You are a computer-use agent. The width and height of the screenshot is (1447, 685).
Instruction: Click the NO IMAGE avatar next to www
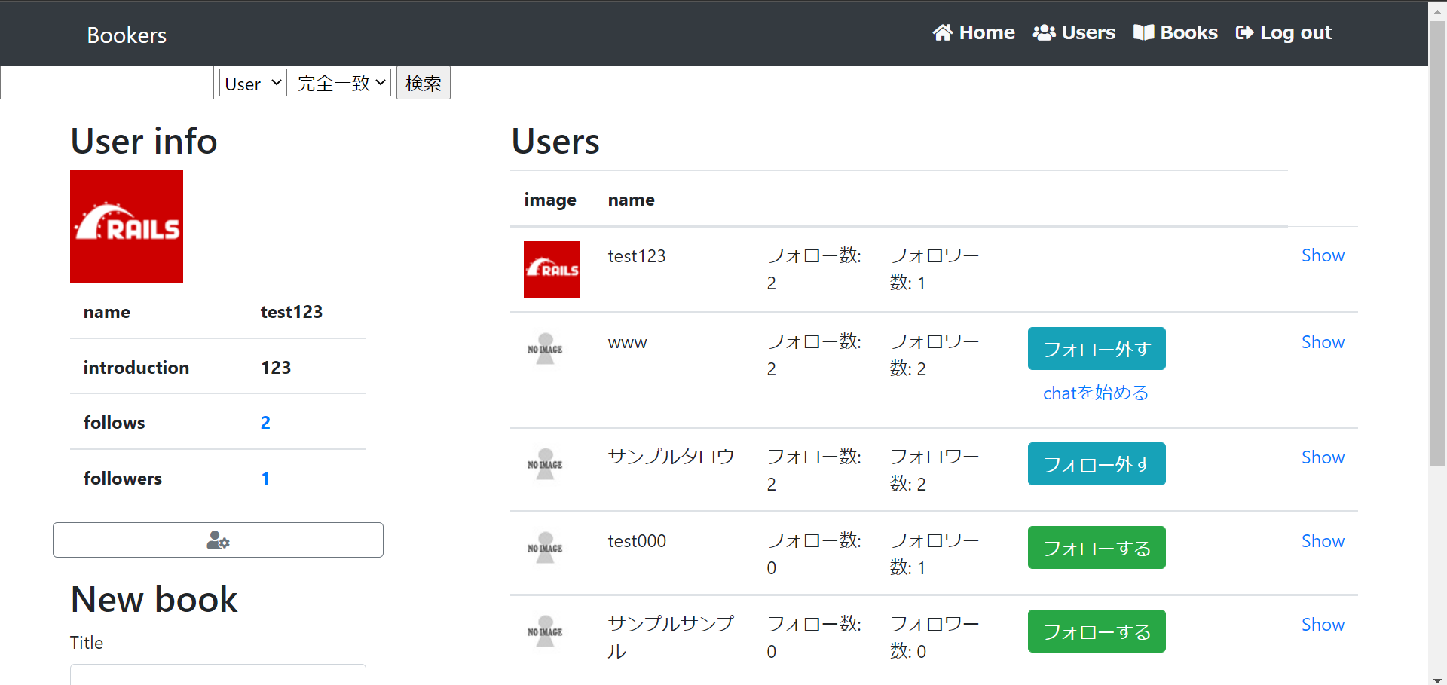click(544, 348)
